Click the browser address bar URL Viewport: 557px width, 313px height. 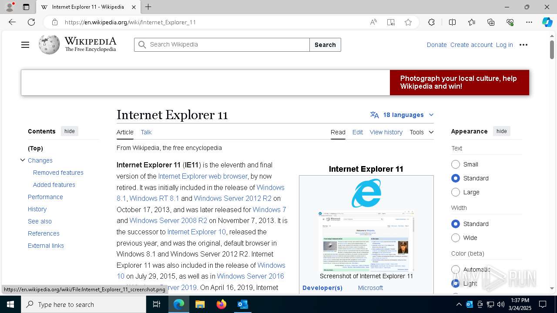[x=130, y=22]
